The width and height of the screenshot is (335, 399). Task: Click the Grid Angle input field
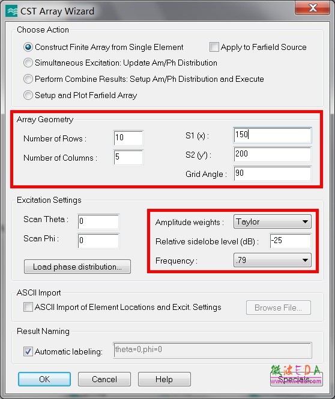coord(273,174)
